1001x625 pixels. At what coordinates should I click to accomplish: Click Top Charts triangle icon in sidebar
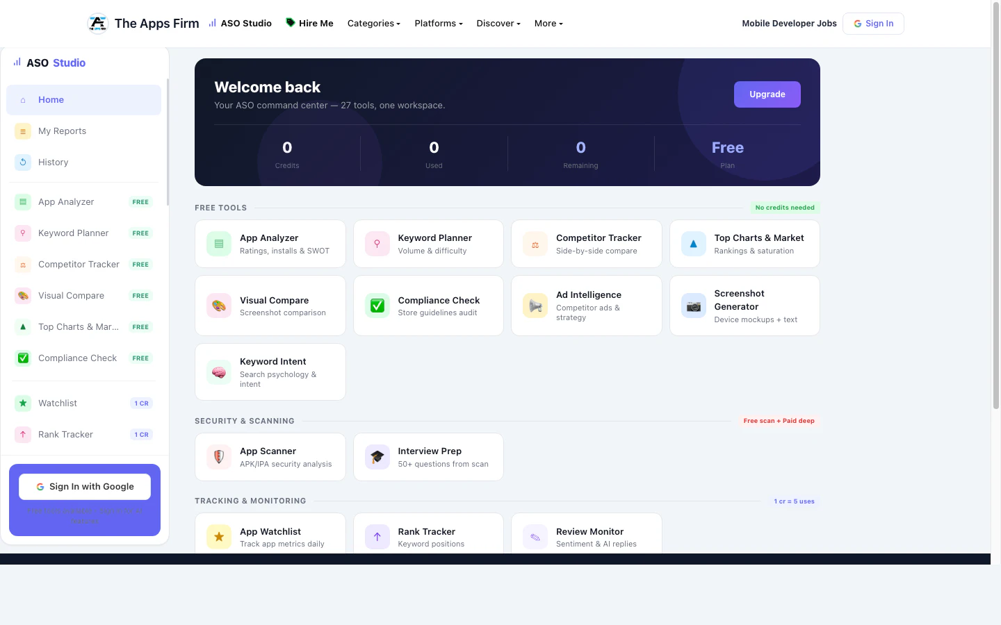tap(23, 327)
